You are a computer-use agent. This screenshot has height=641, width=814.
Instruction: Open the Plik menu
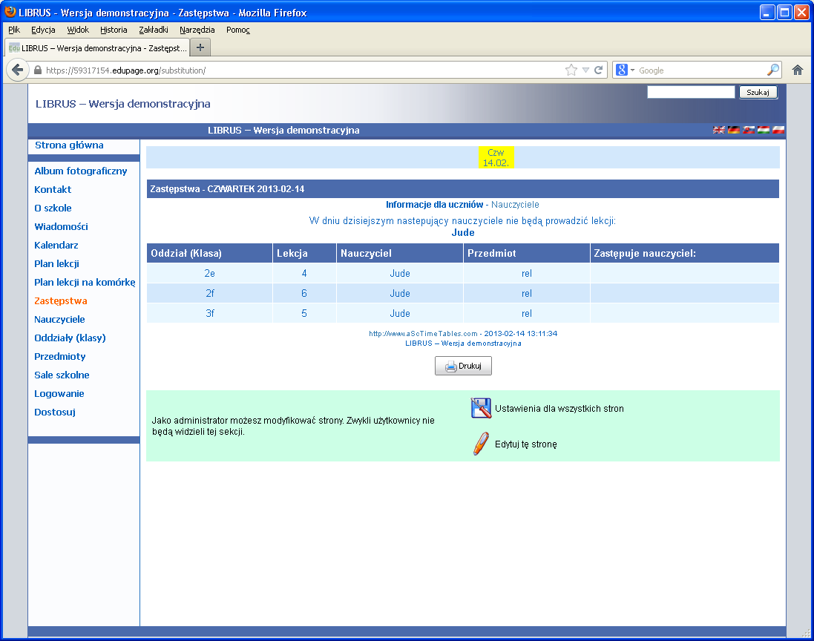[x=14, y=30]
